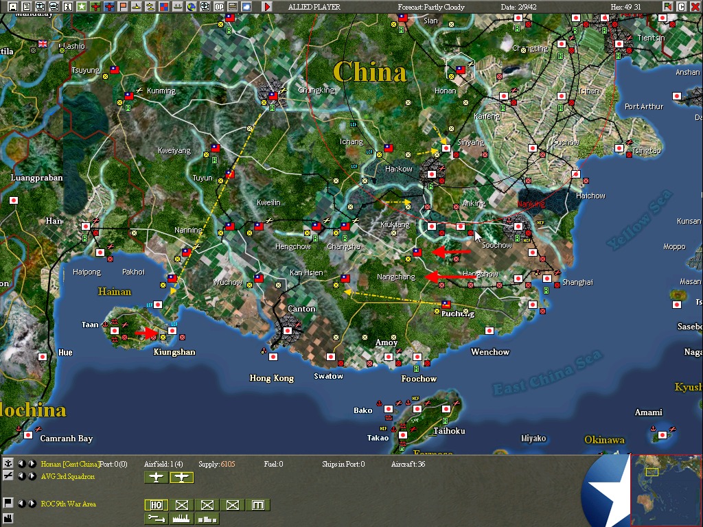Select the Hankow Japanese base marker
The image size is (703, 527).
431,174
